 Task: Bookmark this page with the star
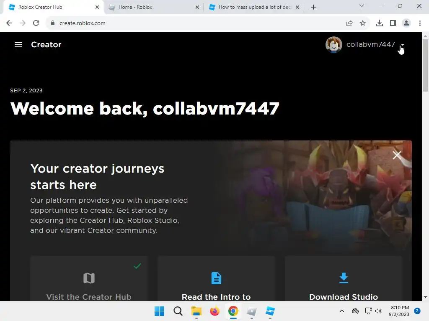363,23
